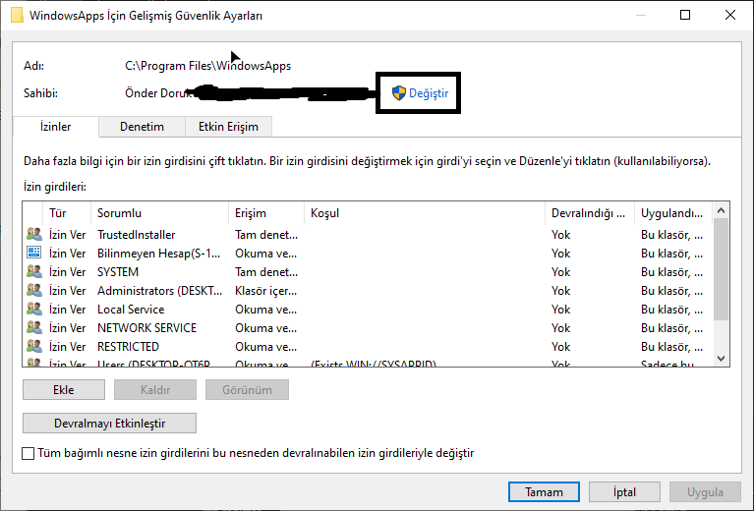Viewport: 754px width, 511px height.
Task: Click the list scrollbar up arrow
Action: point(721,210)
